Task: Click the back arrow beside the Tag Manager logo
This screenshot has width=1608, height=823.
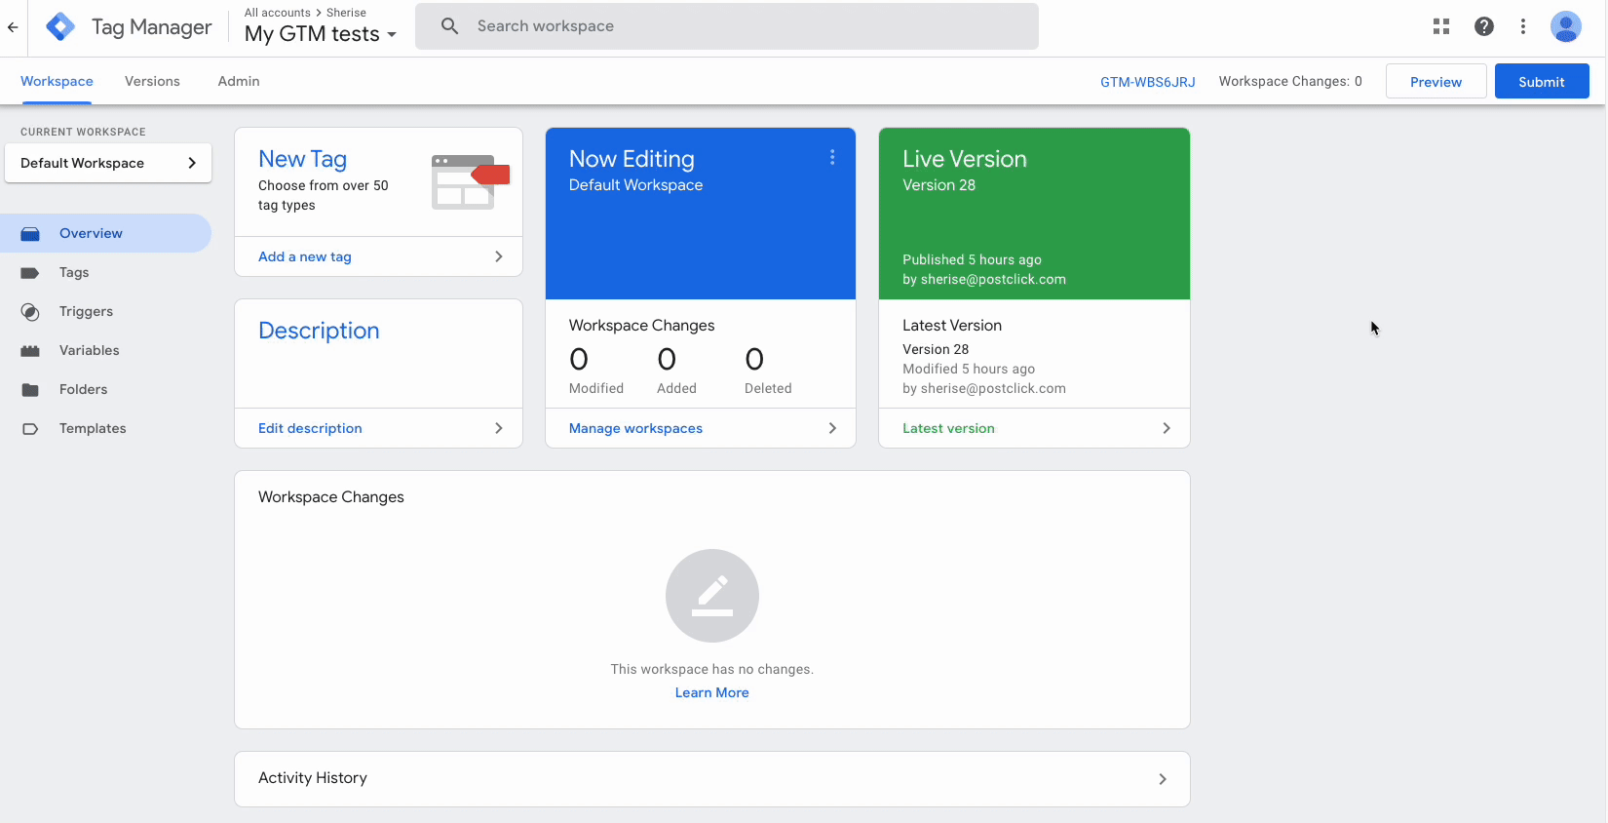Action: click(x=13, y=27)
